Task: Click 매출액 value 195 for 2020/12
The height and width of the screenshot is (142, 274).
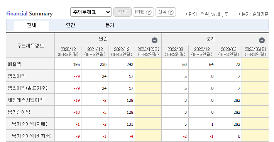Action: tap(76, 64)
